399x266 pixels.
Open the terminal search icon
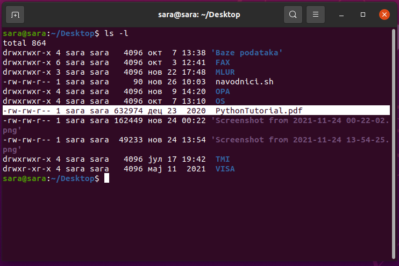(x=293, y=15)
